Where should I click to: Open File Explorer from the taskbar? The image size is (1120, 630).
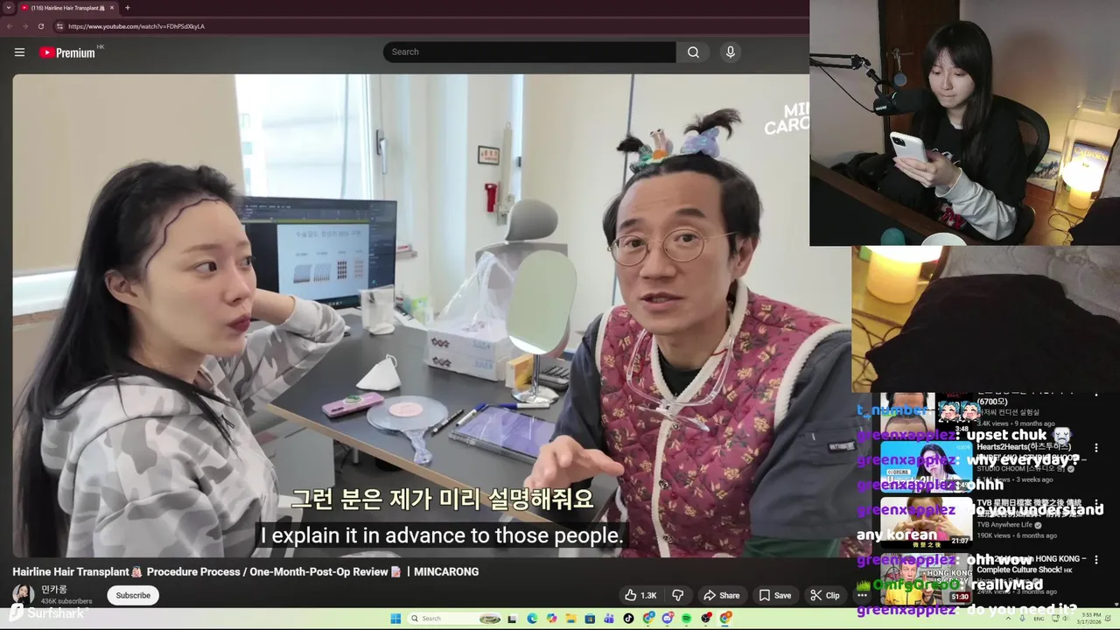click(570, 619)
